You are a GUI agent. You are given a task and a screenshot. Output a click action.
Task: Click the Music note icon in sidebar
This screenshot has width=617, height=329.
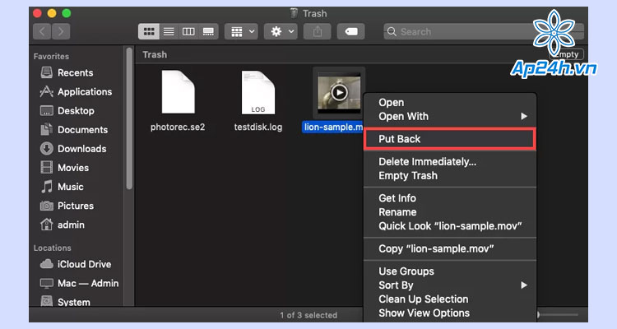pyautogui.click(x=46, y=186)
